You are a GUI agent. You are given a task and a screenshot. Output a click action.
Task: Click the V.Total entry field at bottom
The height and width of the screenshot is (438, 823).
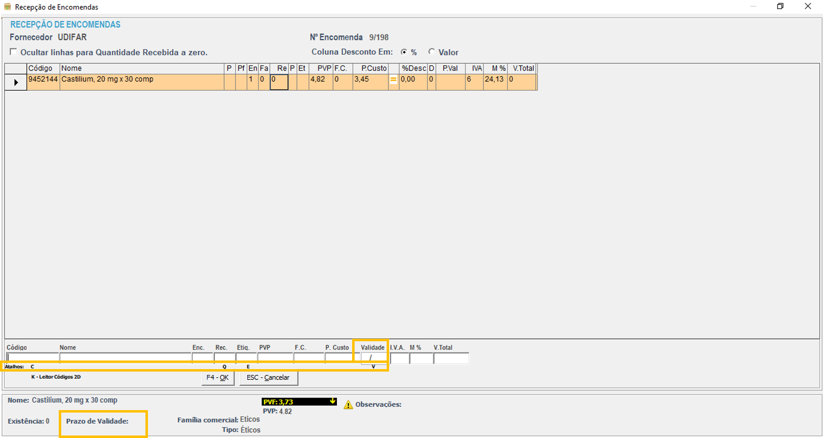tap(451, 358)
